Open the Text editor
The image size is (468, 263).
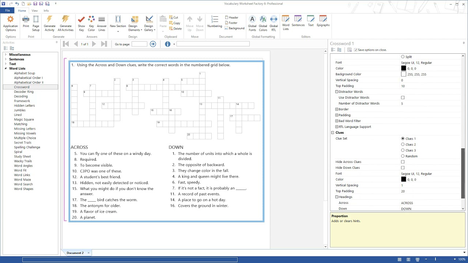point(311,21)
